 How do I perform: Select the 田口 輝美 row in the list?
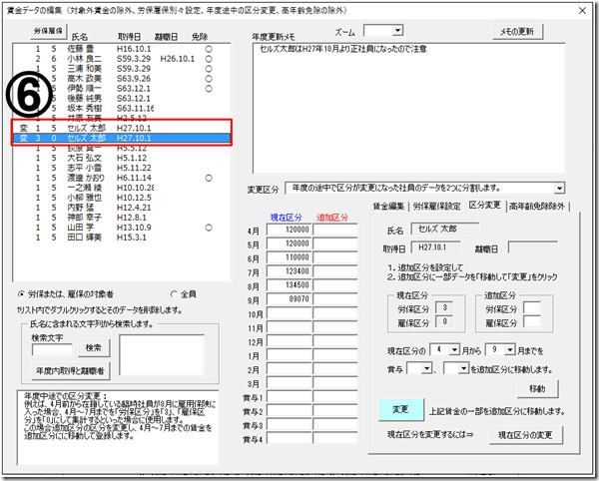pos(122,238)
